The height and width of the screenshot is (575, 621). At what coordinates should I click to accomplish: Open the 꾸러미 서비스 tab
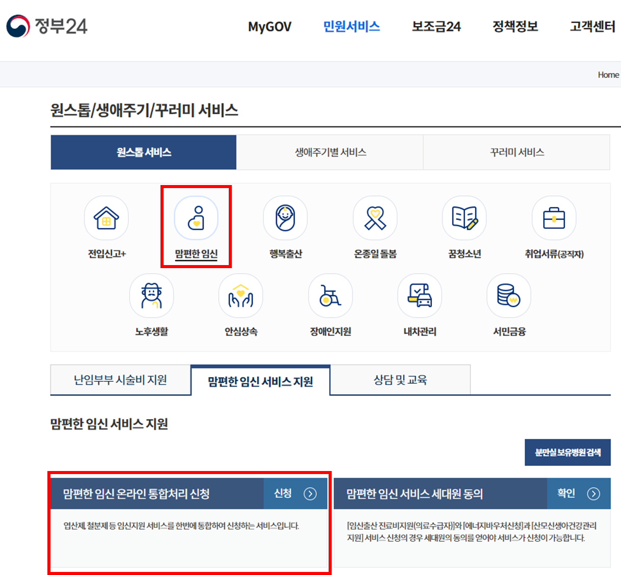[516, 152]
